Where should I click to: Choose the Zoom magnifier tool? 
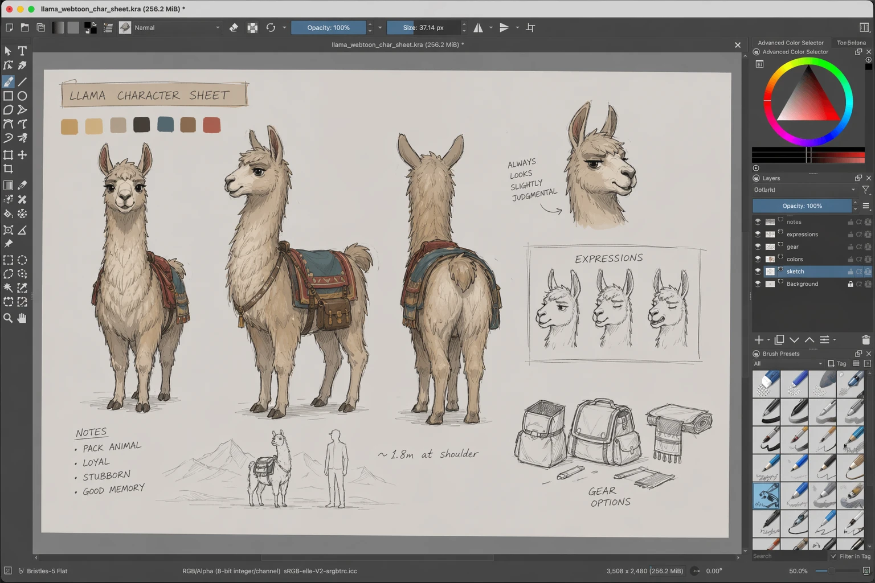[8, 318]
